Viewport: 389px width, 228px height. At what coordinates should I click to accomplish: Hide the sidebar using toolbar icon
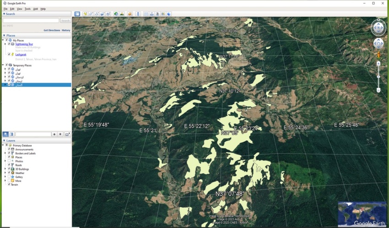(x=77, y=14)
